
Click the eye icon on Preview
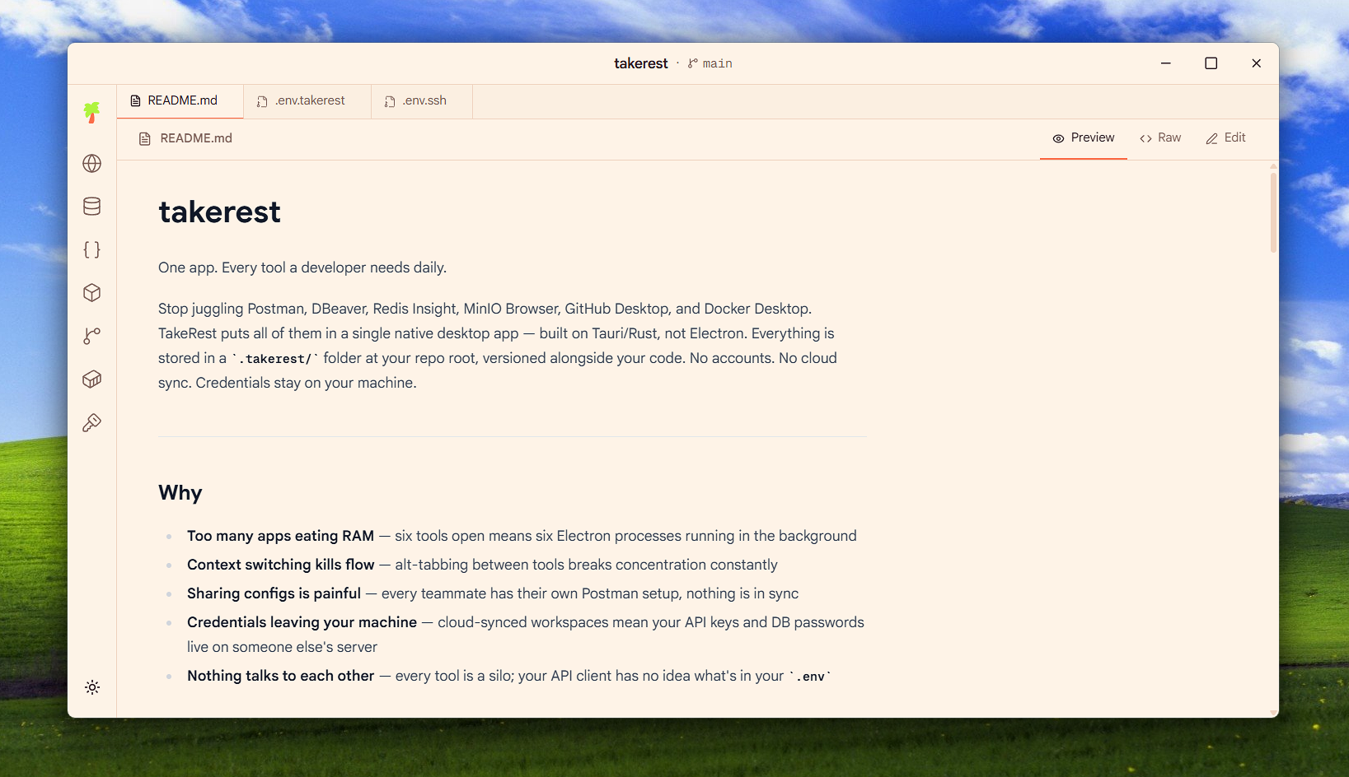pyautogui.click(x=1059, y=139)
